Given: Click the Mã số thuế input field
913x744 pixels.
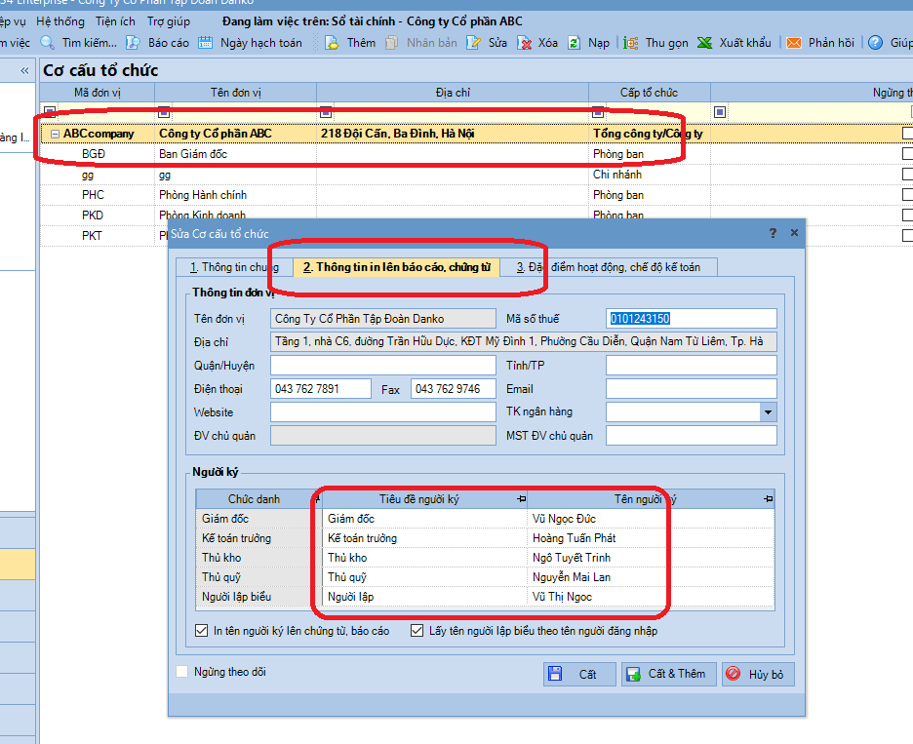Looking at the screenshot, I should pos(692,319).
